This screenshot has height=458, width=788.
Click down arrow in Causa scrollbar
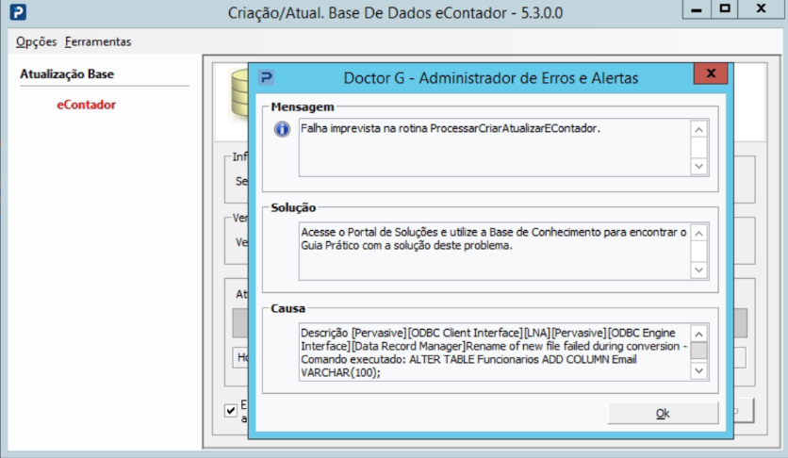click(x=698, y=371)
